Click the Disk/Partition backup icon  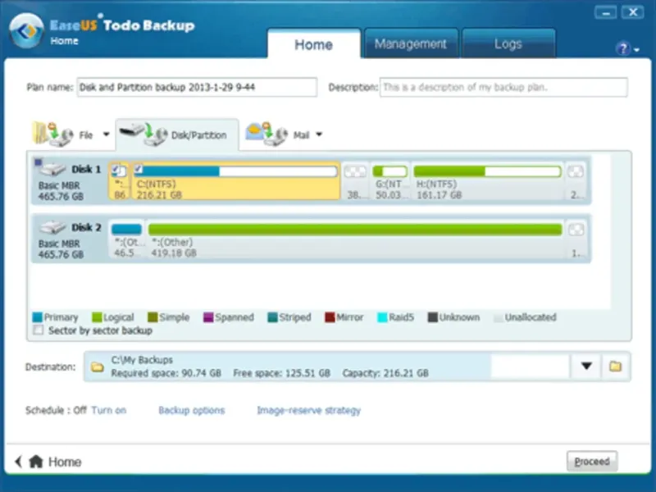(x=143, y=134)
